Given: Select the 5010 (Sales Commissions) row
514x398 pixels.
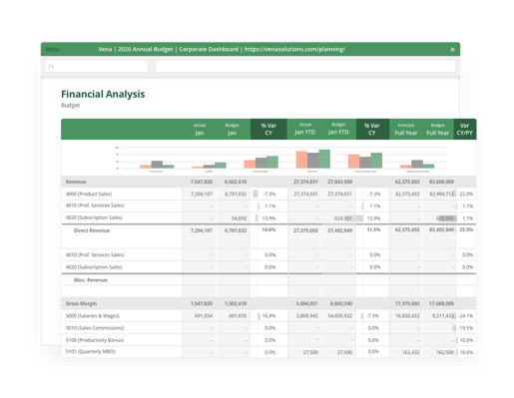Looking at the screenshot, I should [268, 328].
